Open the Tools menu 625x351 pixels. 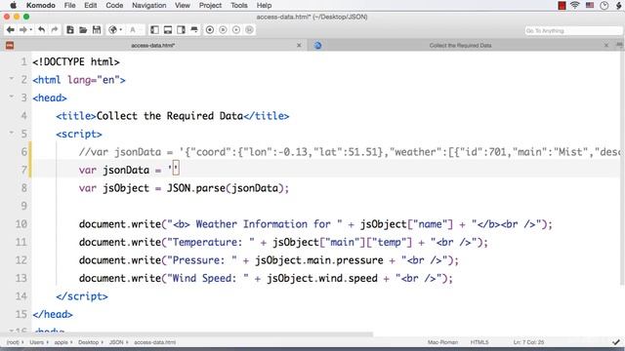click(x=238, y=5)
